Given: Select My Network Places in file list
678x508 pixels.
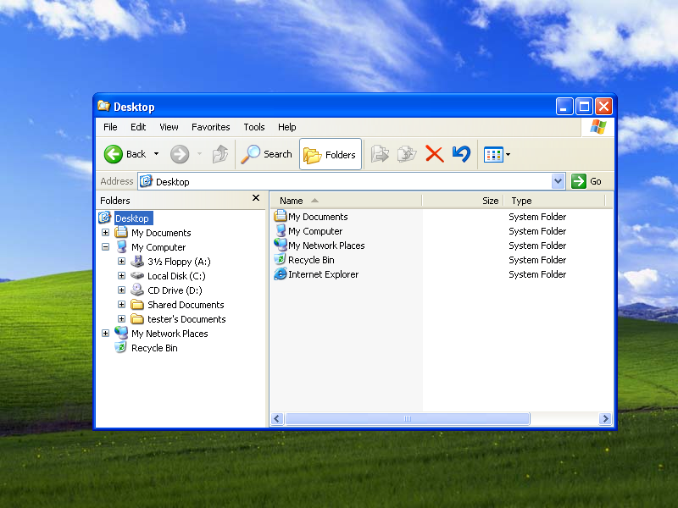Looking at the screenshot, I should [x=325, y=246].
